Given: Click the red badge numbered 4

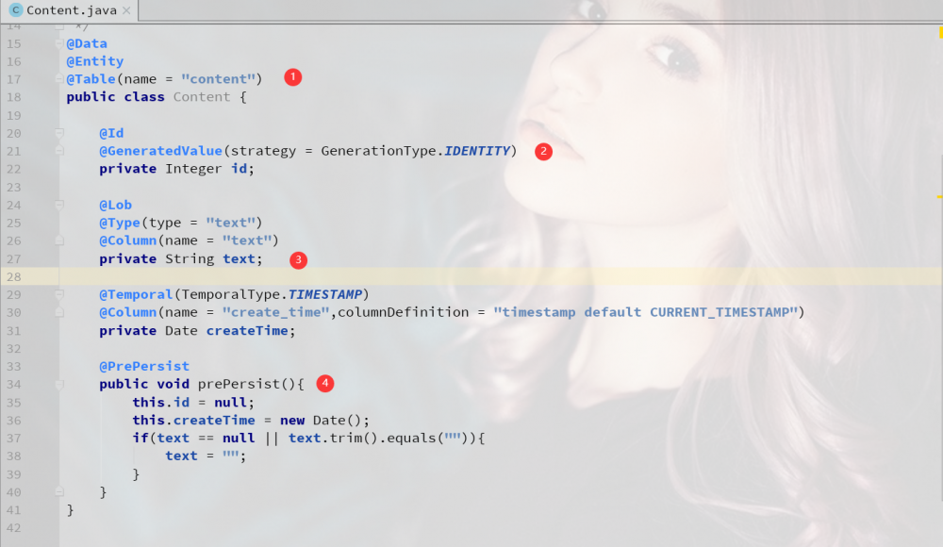Looking at the screenshot, I should tap(324, 383).
